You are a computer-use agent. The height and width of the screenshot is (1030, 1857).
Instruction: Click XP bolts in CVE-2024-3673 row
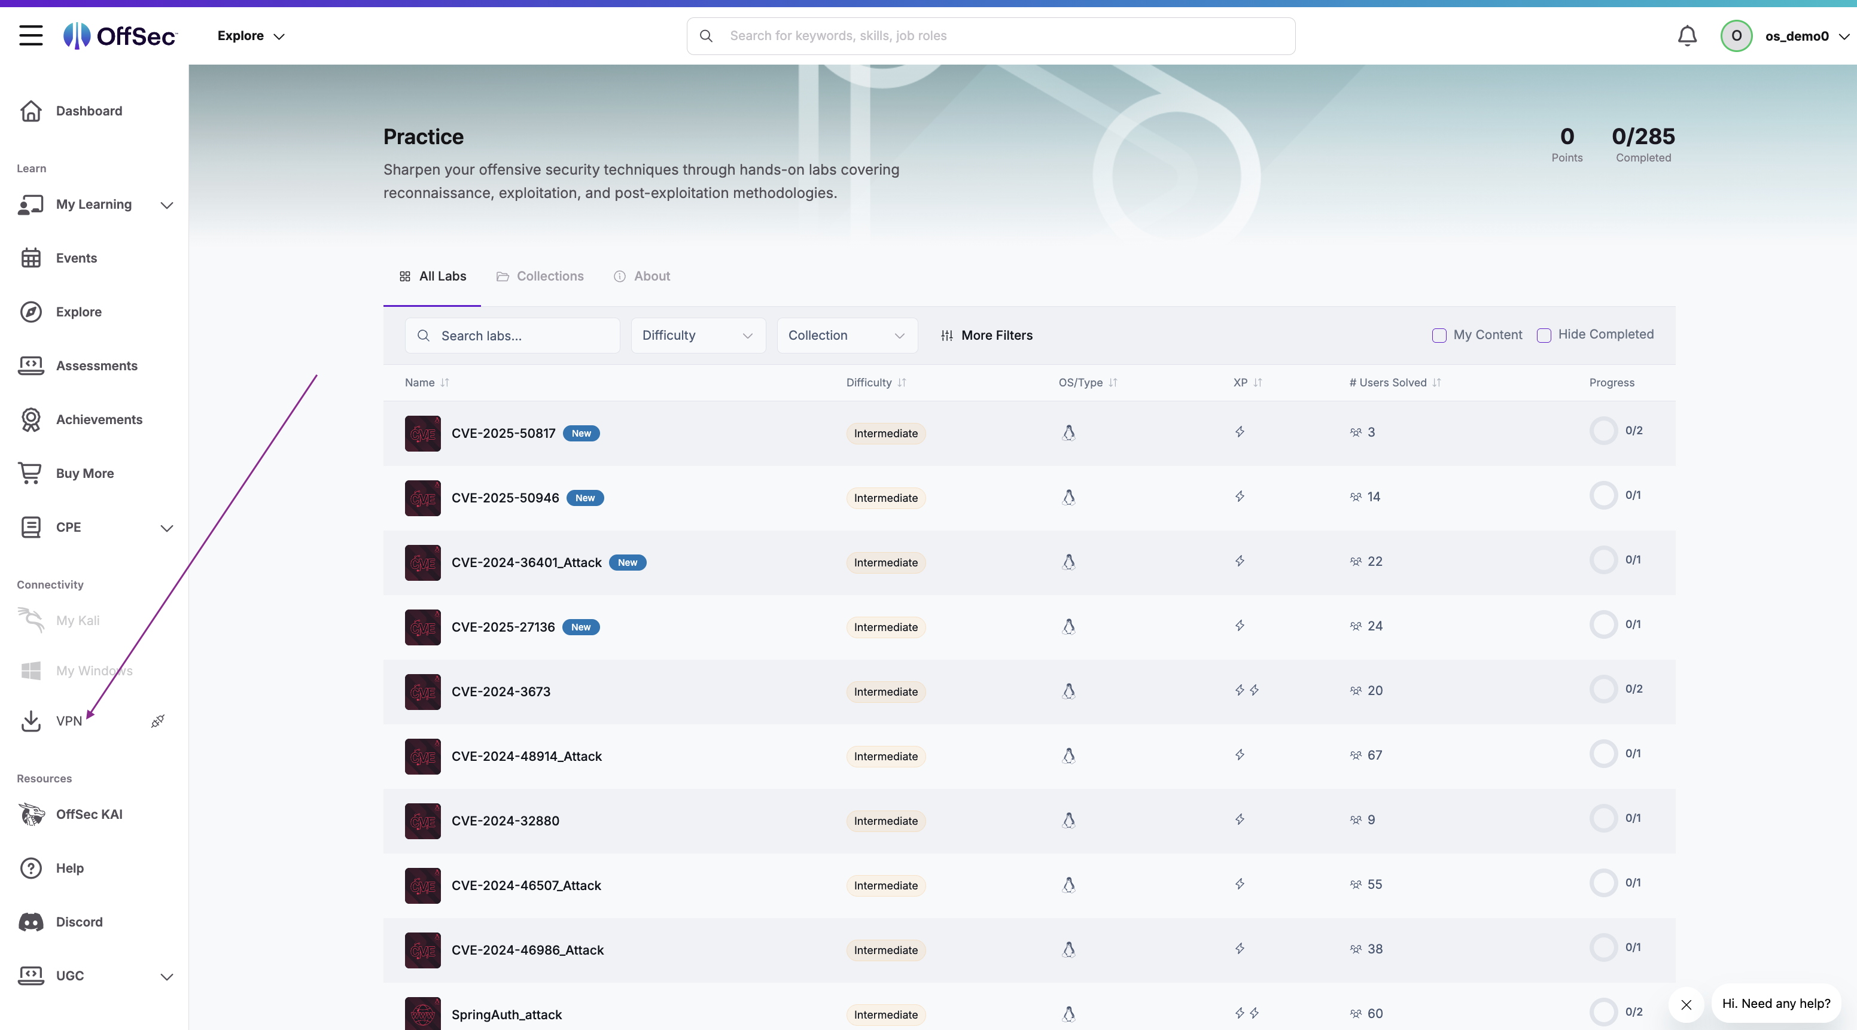pos(1246,690)
